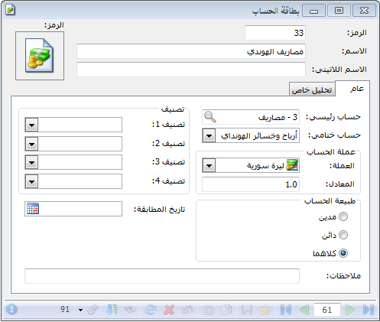This screenshot has height=322, width=380.
Task: Click the red X delete icon
Action: (x=169, y=310)
